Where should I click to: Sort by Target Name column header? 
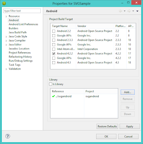click(63, 26)
